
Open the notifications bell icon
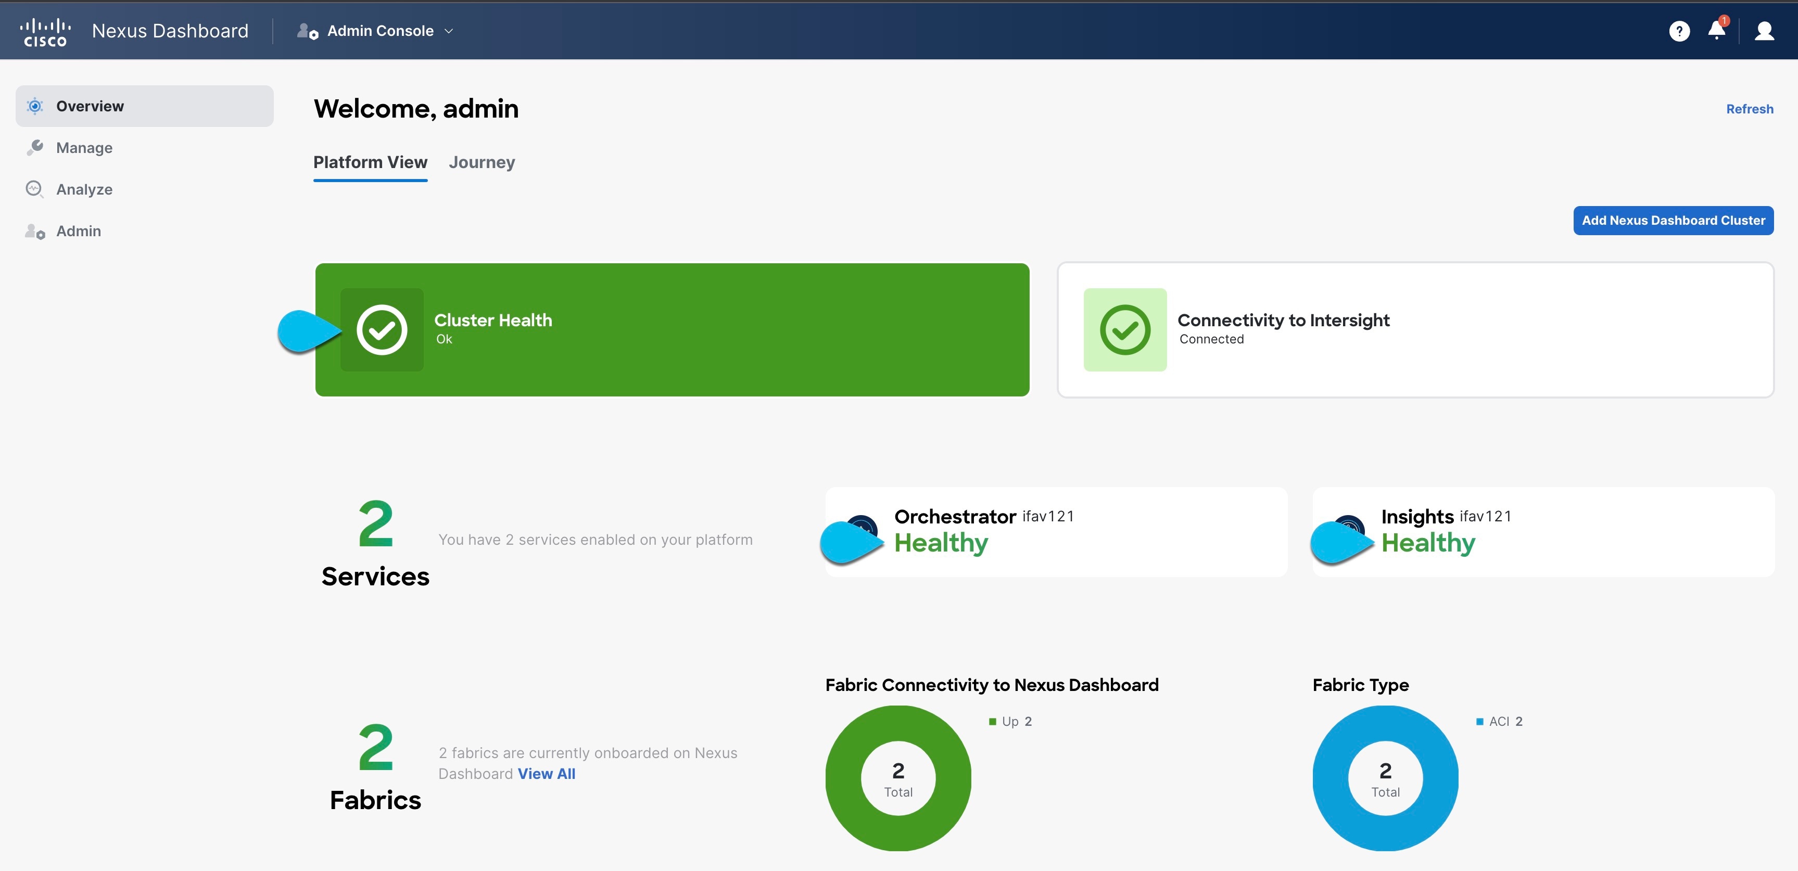pyautogui.click(x=1716, y=30)
